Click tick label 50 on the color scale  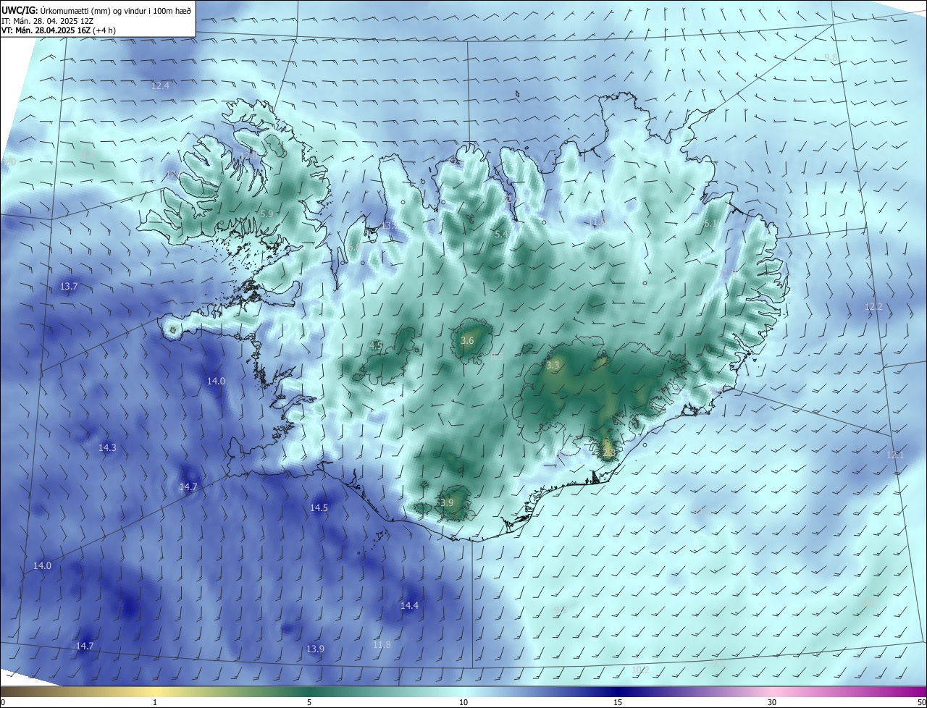click(920, 702)
